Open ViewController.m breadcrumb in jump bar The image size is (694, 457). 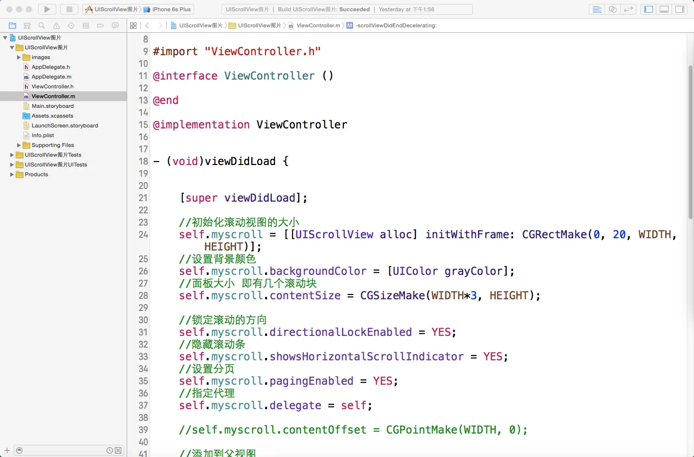[x=314, y=25]
